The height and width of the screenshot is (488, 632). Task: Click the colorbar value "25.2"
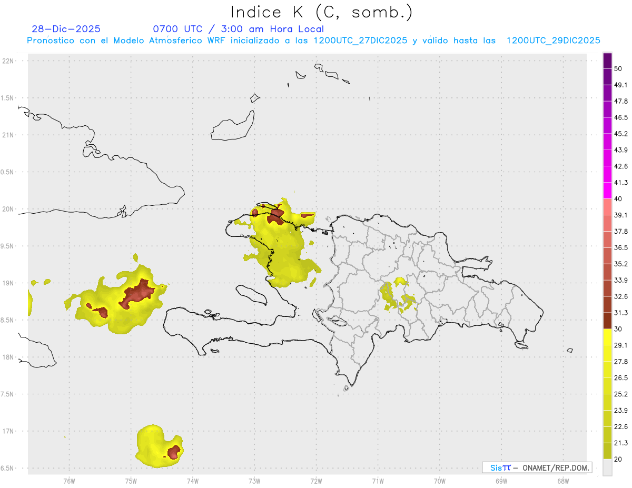[621, 394]
